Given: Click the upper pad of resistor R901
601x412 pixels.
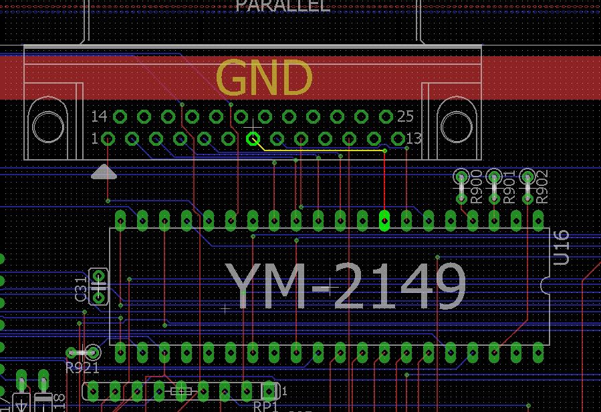Looking at the screenshot, I should [494, 178].
